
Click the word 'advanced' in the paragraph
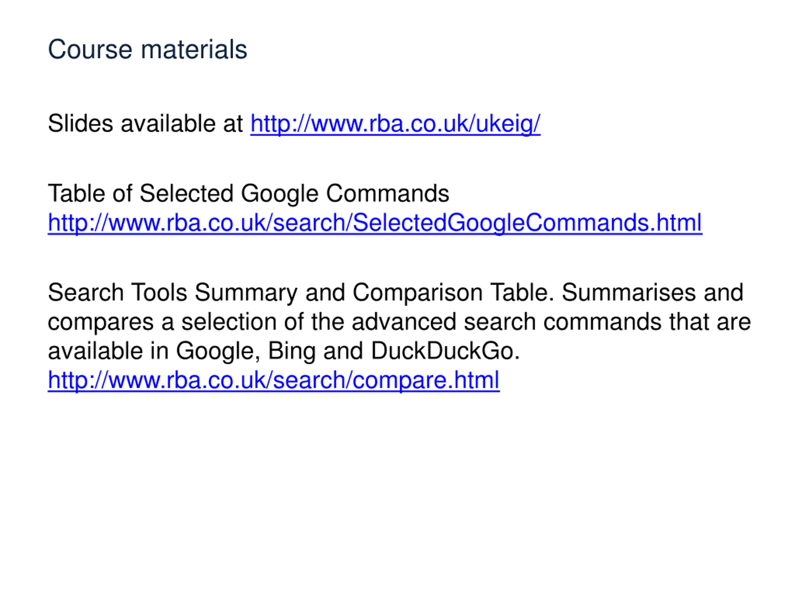pos(404,322)
